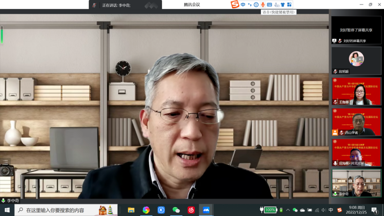
Task: Click the Tencent Meeting taskbar icon
Action: coord(205,210)
